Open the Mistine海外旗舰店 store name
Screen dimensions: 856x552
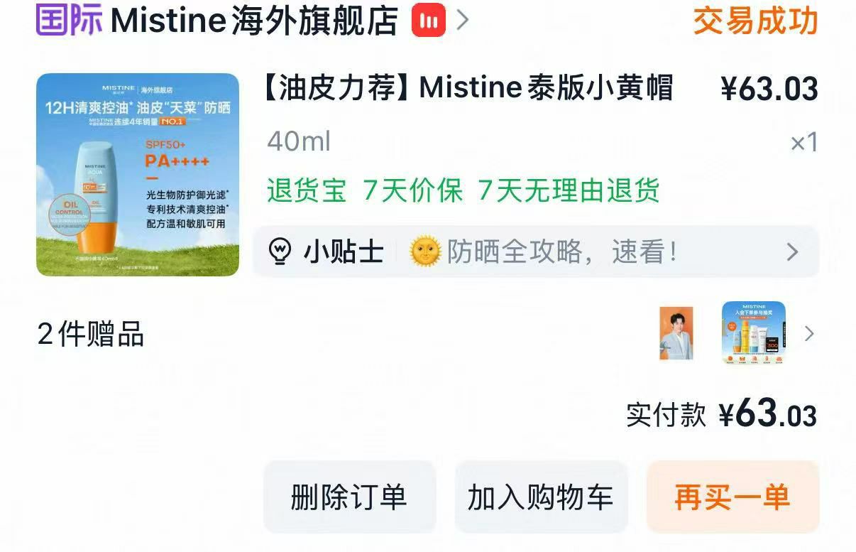pyautogui.click(x=254, y=20)
